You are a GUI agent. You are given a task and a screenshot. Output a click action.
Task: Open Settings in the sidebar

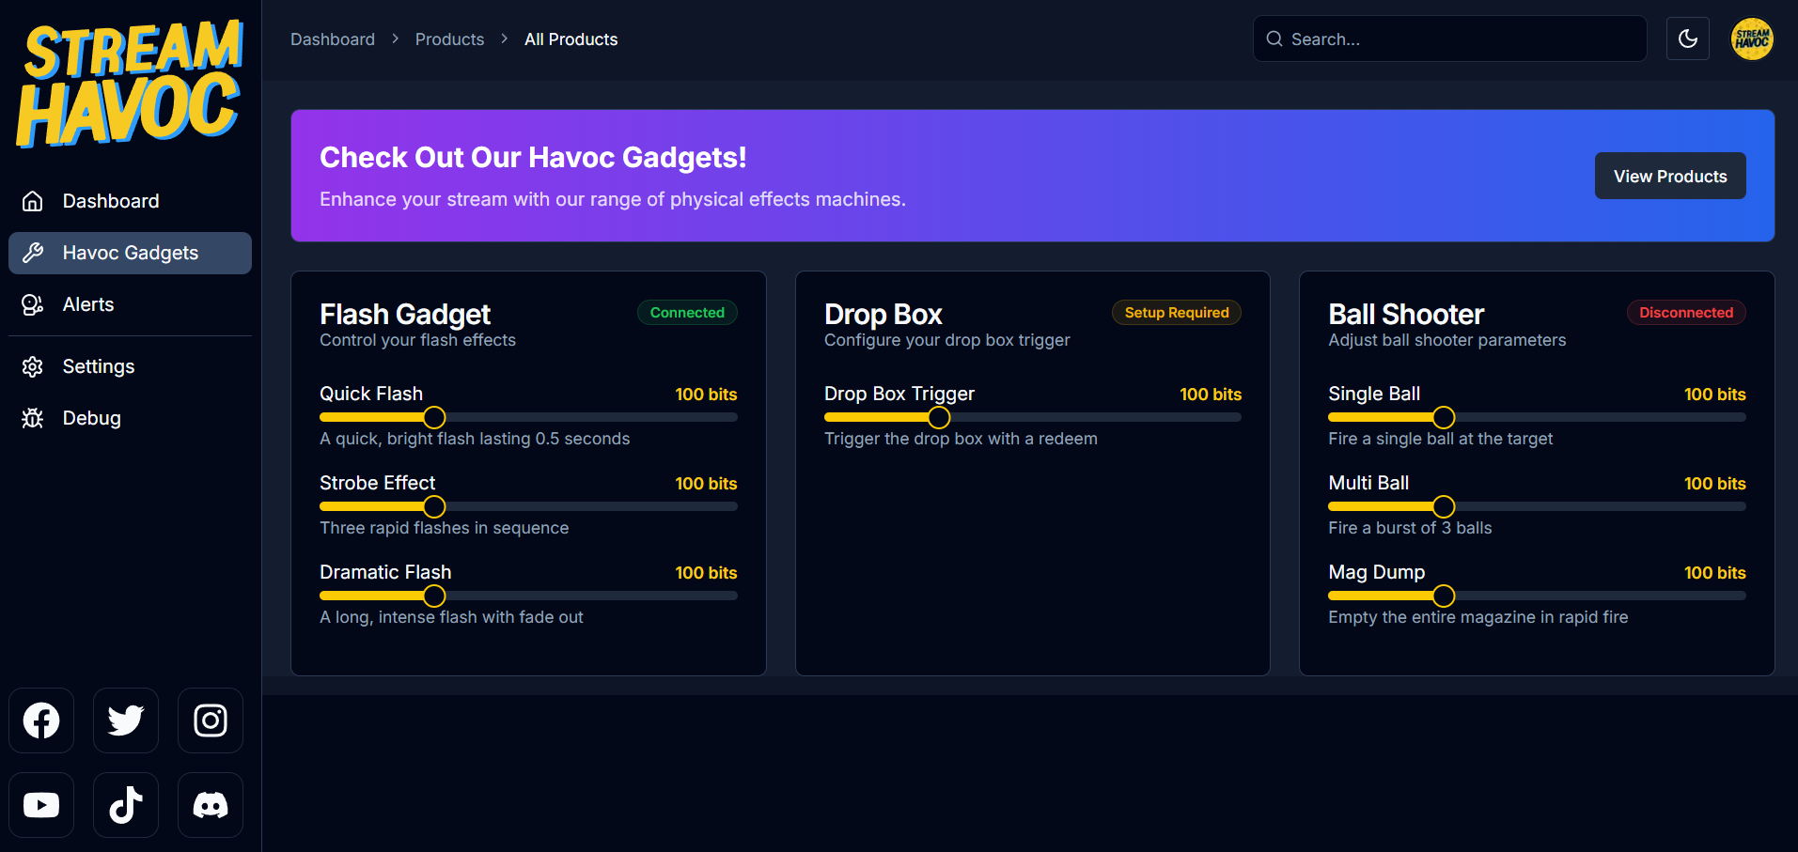pyautogui.click(x=130, y=366)
